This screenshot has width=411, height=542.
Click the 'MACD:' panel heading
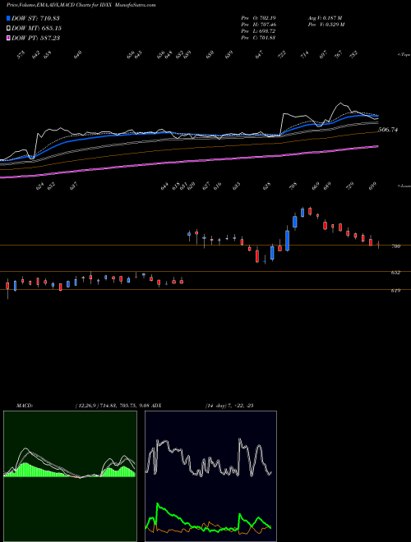[x=25, y=406]
